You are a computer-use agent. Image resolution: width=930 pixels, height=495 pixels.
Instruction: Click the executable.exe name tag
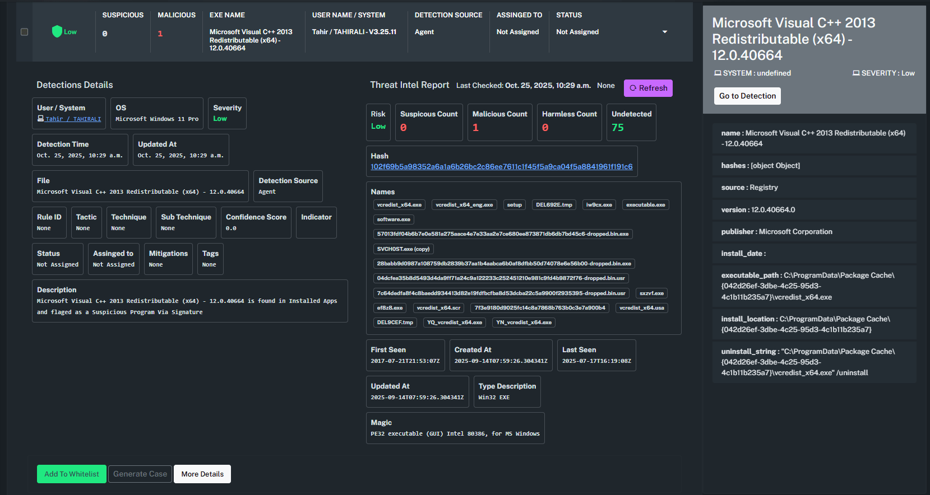tap(646, 205)
